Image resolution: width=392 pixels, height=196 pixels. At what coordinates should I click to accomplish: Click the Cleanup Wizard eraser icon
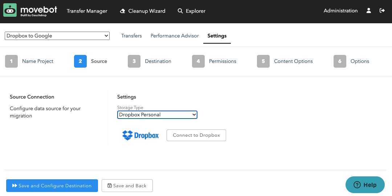(x=123, y=11)
